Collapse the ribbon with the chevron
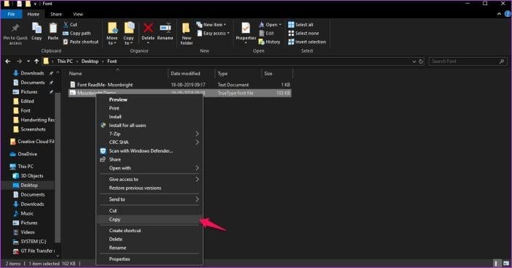The height and width of the screenshot is (268, 512). [499, 14]
